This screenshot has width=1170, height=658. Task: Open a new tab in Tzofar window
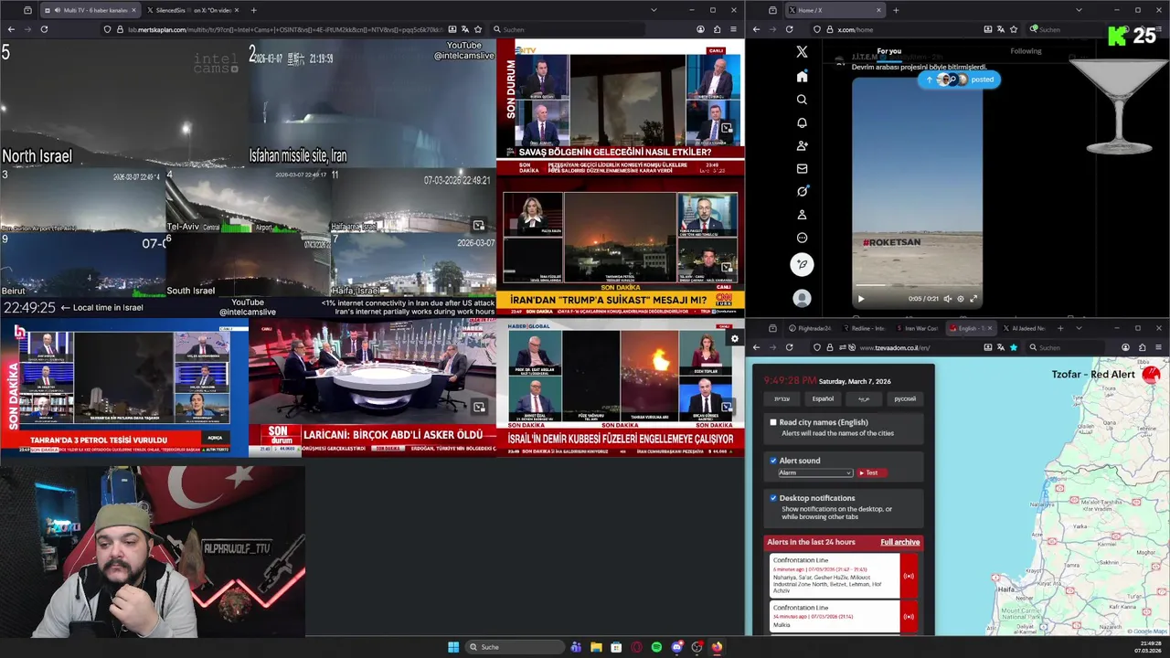[x=1060, y=328]
